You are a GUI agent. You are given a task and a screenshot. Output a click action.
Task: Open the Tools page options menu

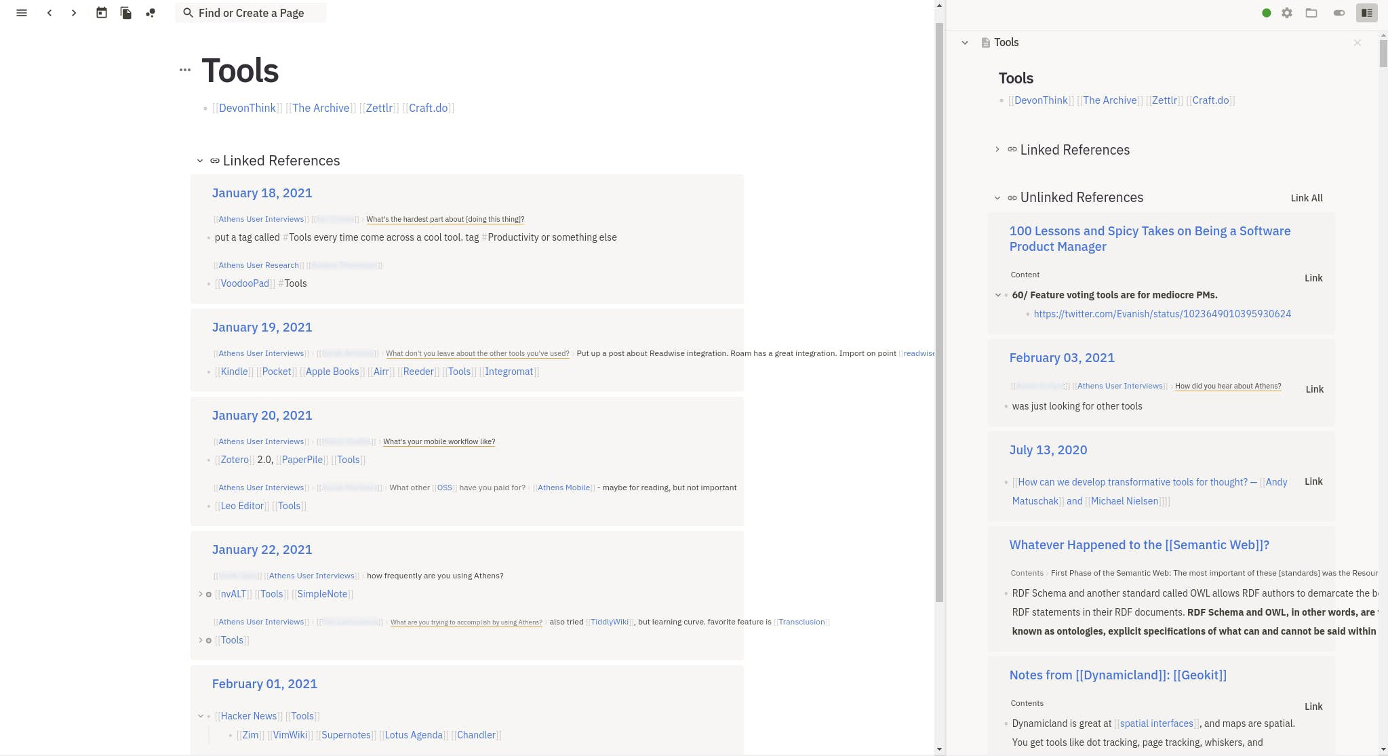(x=185, y=70)
